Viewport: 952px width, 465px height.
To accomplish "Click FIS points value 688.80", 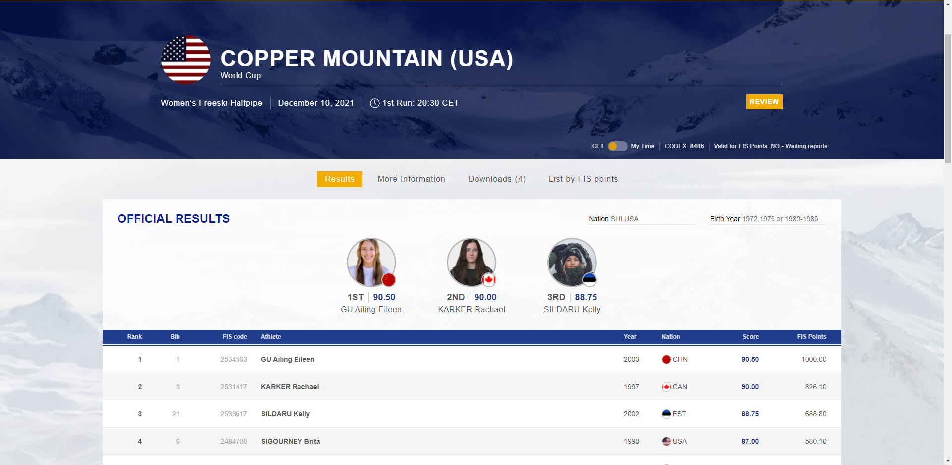I will pos(816,414).
